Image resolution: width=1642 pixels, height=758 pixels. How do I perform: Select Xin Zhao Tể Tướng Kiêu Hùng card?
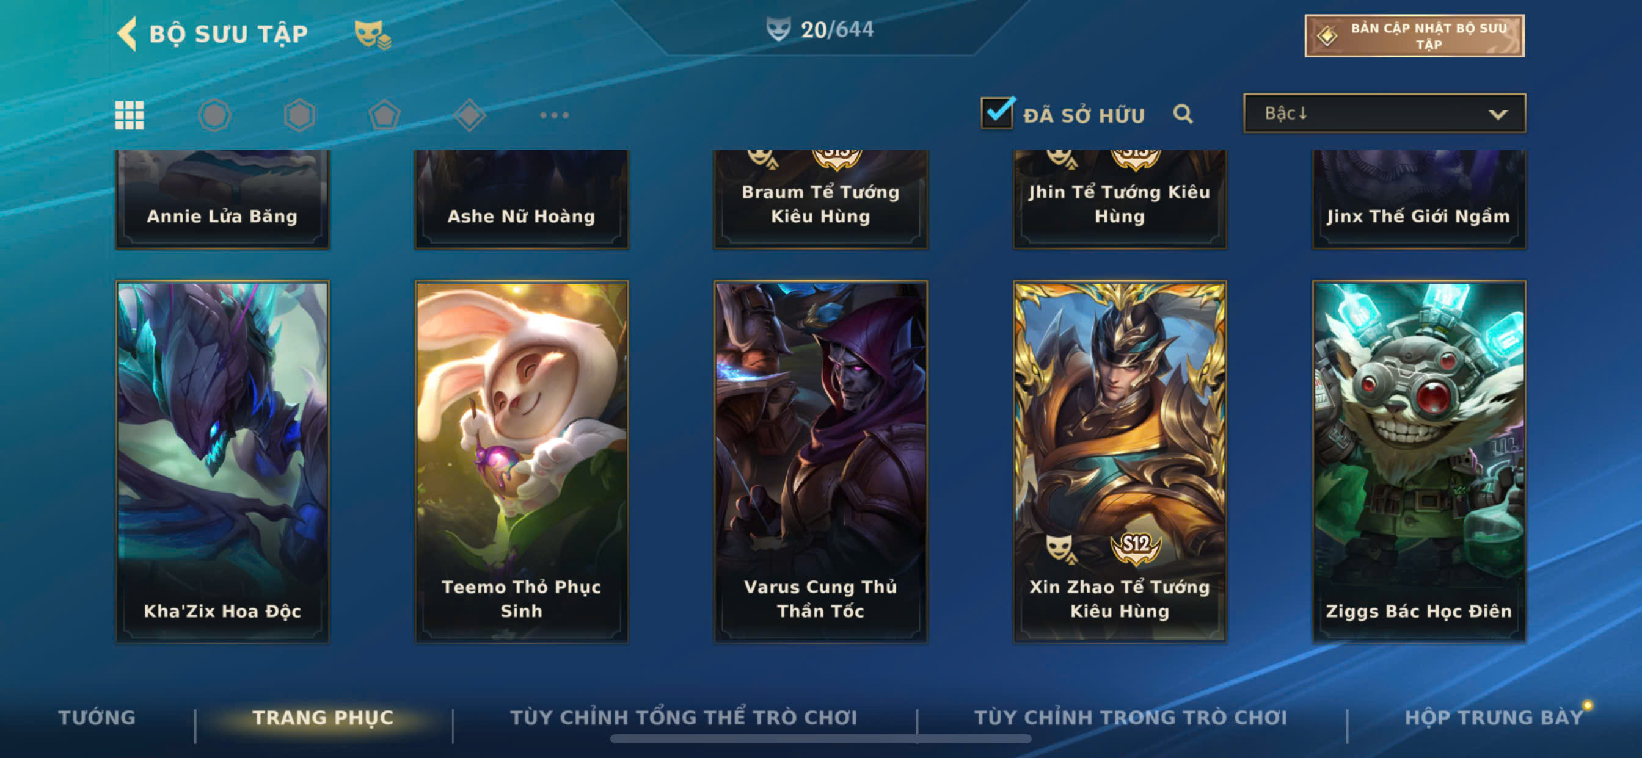1119,461
